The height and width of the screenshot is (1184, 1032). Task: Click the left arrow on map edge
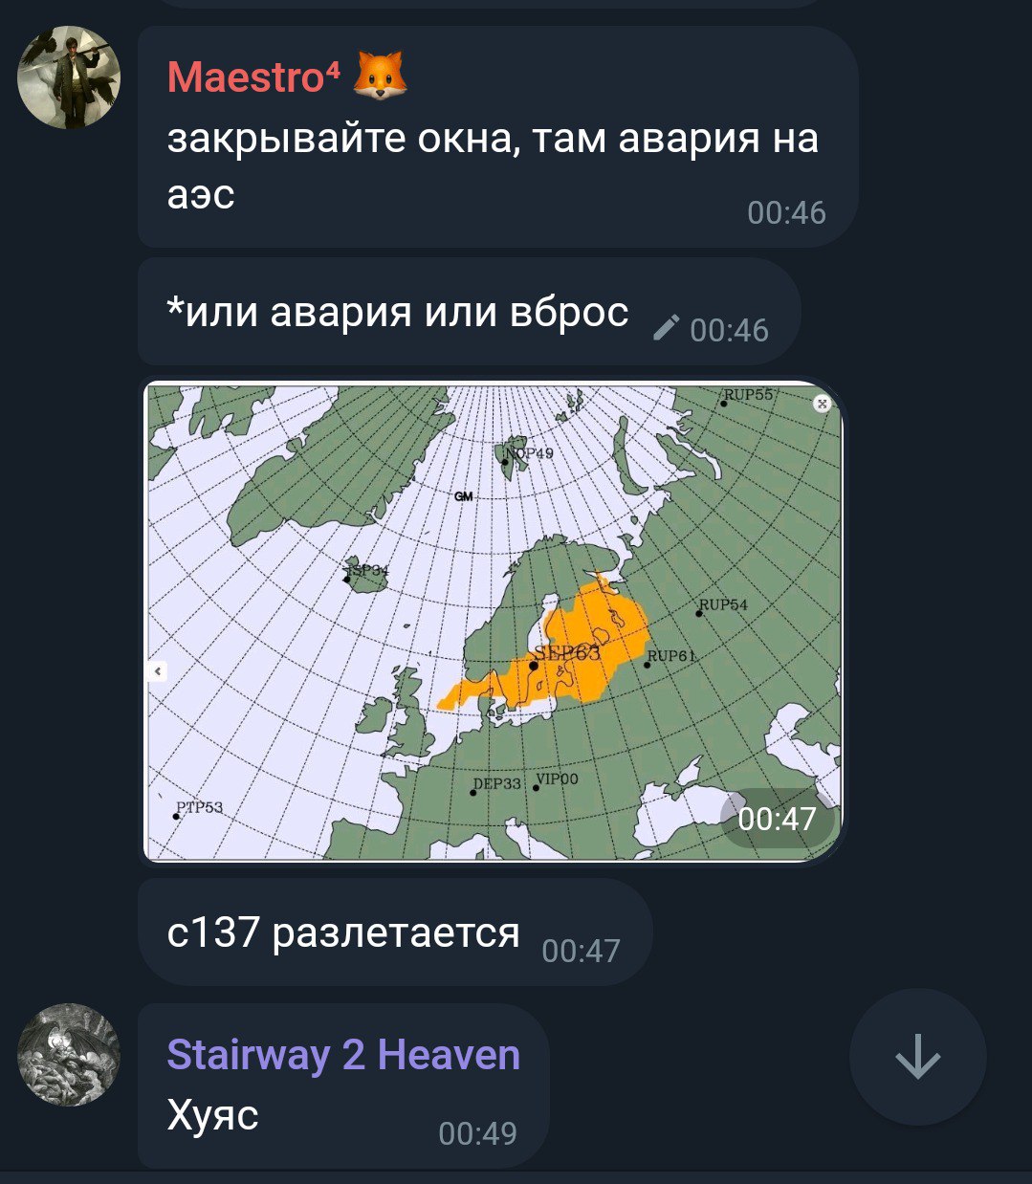pos(158,671)
